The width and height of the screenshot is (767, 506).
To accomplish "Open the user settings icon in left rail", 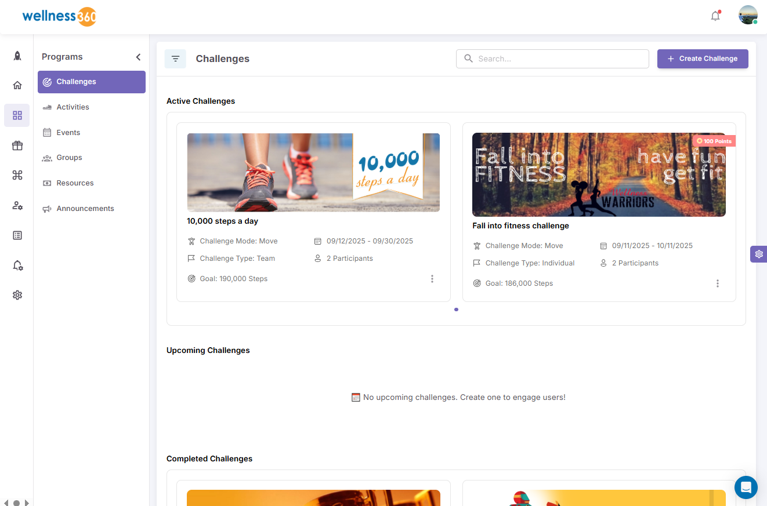I will (x=17, y=205).
